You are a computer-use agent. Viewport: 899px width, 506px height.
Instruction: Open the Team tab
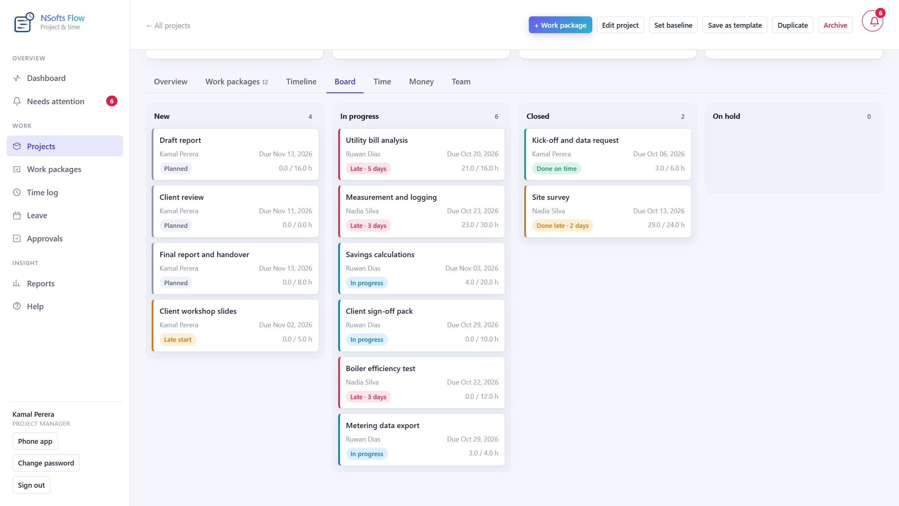point(461,82)
